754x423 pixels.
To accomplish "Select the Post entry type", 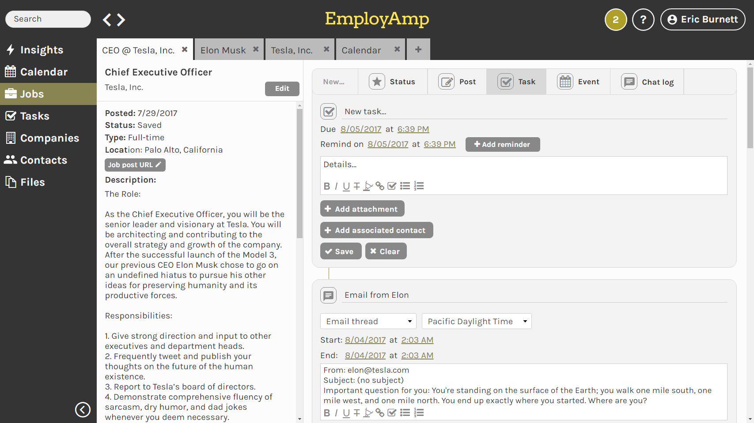I will (457, 82).
